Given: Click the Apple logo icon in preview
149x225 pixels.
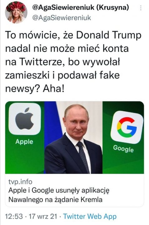Looking at the screenshot, I should pos(25,119).
